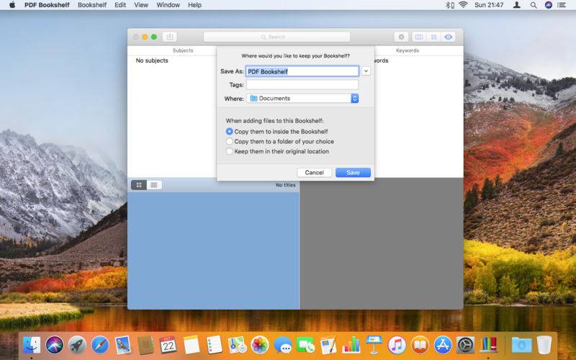Open the Trash in the Dock

[544, 345]
